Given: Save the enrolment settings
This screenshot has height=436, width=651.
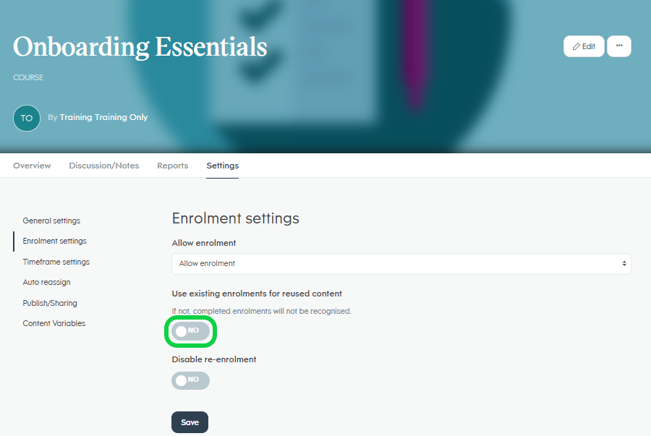Looking at the screenshot, I should 190,422.
